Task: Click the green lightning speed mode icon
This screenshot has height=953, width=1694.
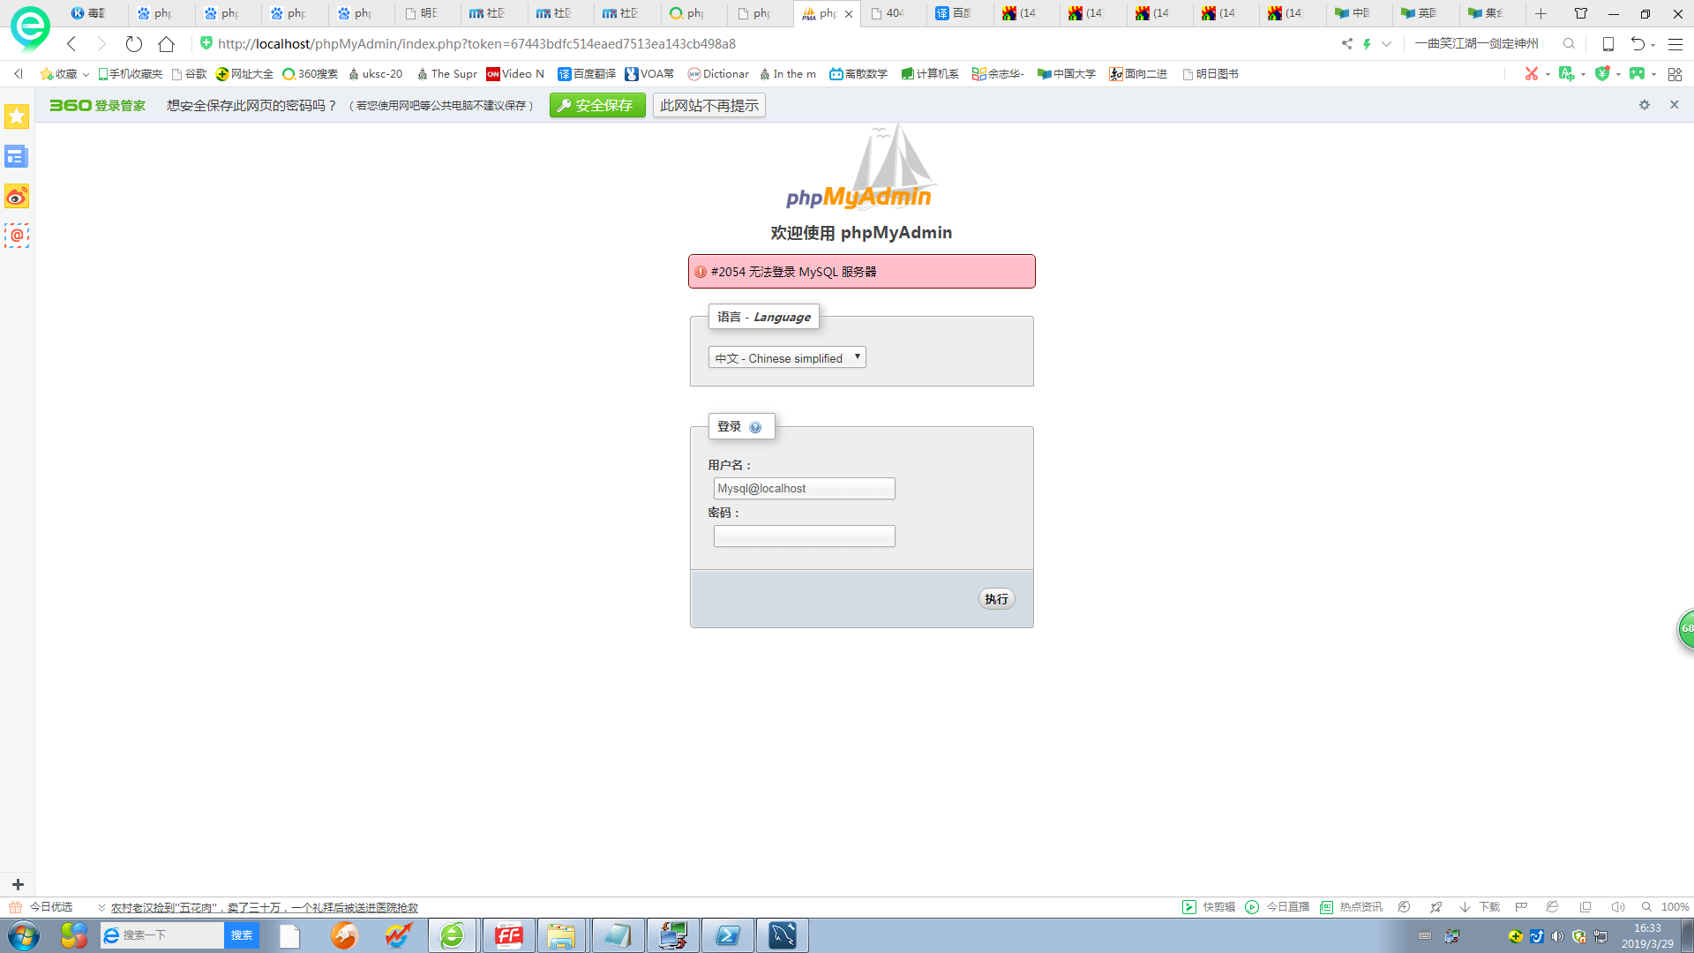Action: 1367,43
